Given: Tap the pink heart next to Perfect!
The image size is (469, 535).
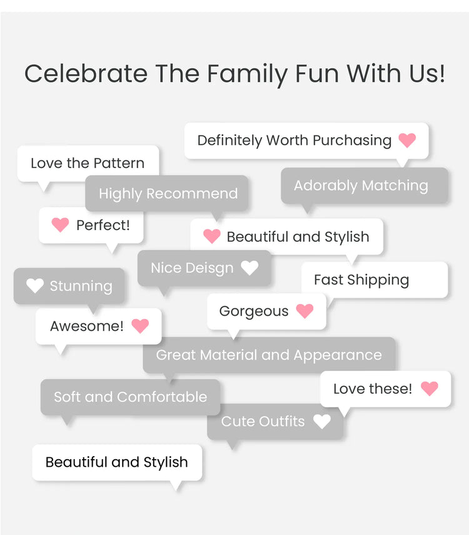Looking at the screenshot, I should pos(60,225).
